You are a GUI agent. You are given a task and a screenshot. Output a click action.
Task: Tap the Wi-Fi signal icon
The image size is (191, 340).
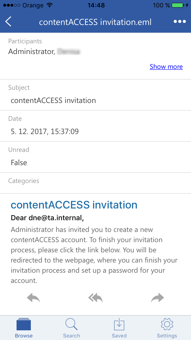click(x=50, y=5)
